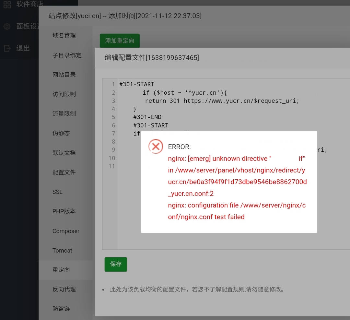350x320 pixels.
Task: Click the 'return 301 https://www.yucr.cn/$request_uri;' line
Action: click(x=222, y=101)
